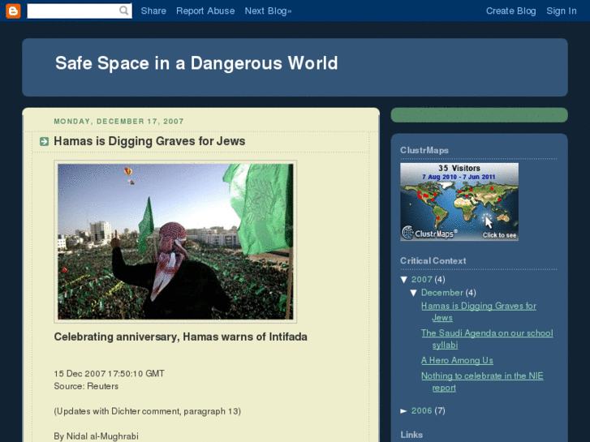The image size is (590, 442).
Task: Collapse the 2007 archive triangle
Action: (404, 280)
